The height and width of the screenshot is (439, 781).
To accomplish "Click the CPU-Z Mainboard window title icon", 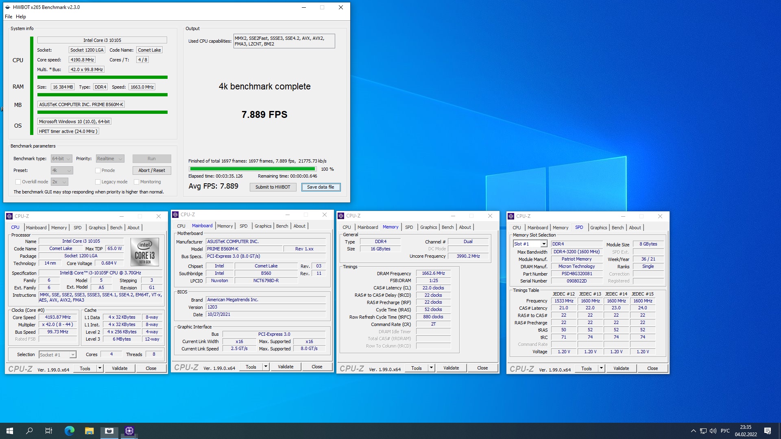I will click(175, 215).
